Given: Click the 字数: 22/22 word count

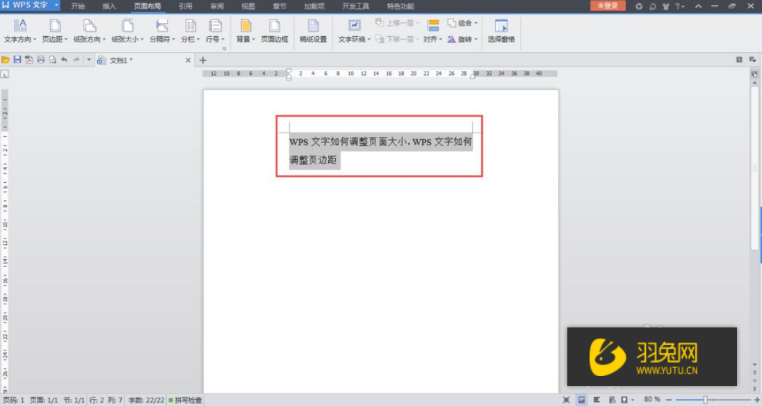Looking at the screenshot, I should pos(146,400).
